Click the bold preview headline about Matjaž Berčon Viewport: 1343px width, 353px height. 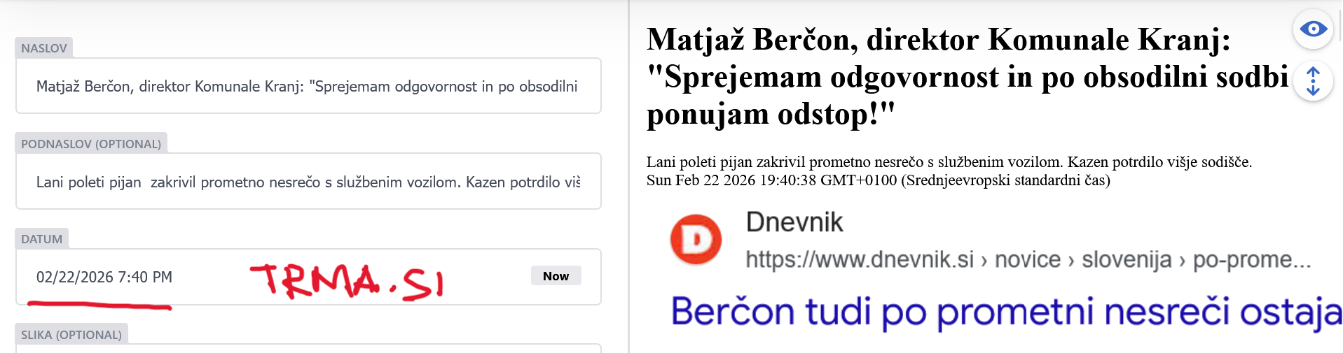[x=967, y=77]
